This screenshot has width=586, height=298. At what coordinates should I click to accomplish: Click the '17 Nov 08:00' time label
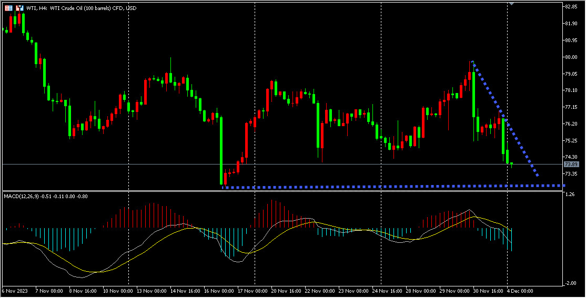[252, 291]
